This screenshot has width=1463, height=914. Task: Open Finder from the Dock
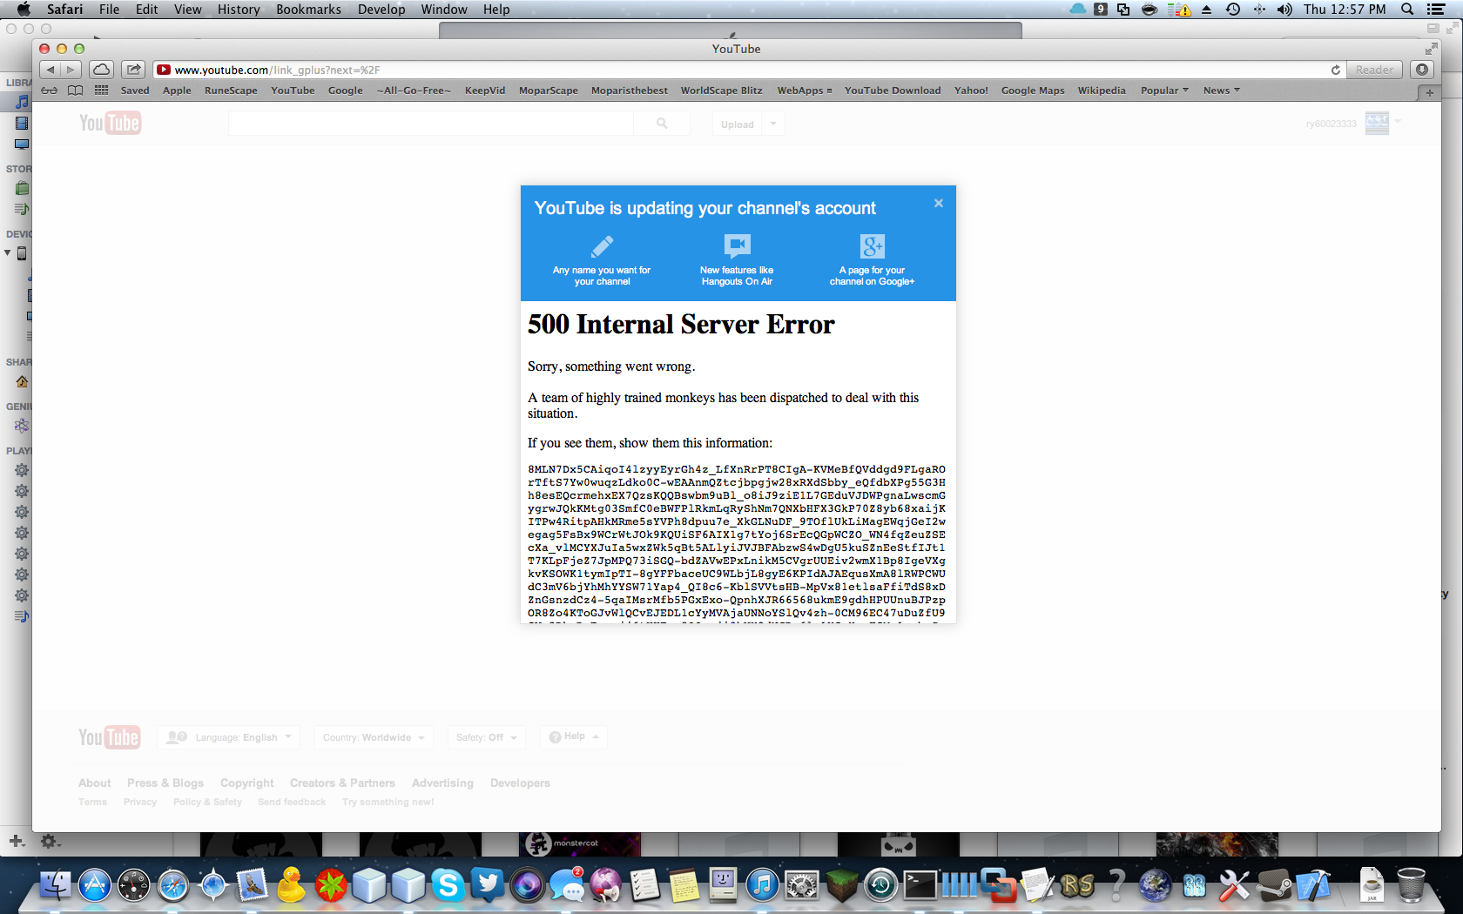56,885
